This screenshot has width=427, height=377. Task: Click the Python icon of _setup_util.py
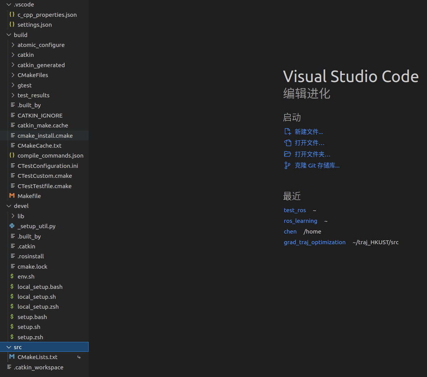coord(12,226)
